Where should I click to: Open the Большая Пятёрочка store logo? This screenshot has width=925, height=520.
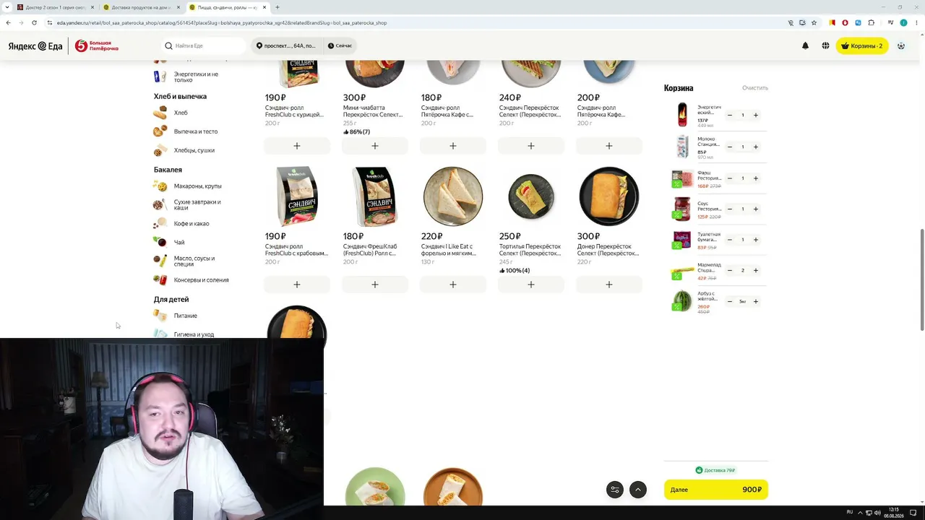pos(97,45)
